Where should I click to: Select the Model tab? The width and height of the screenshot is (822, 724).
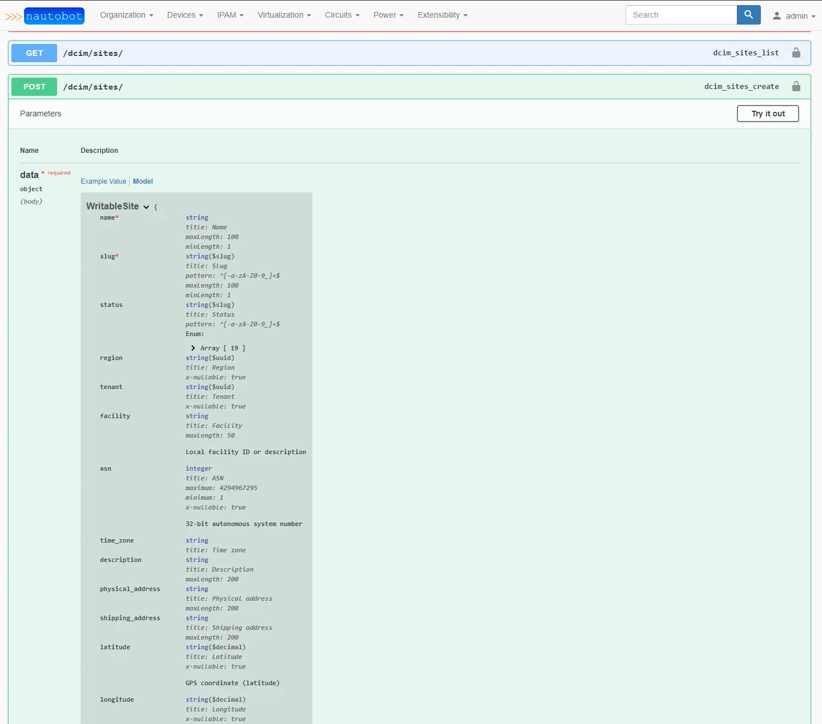143,181
